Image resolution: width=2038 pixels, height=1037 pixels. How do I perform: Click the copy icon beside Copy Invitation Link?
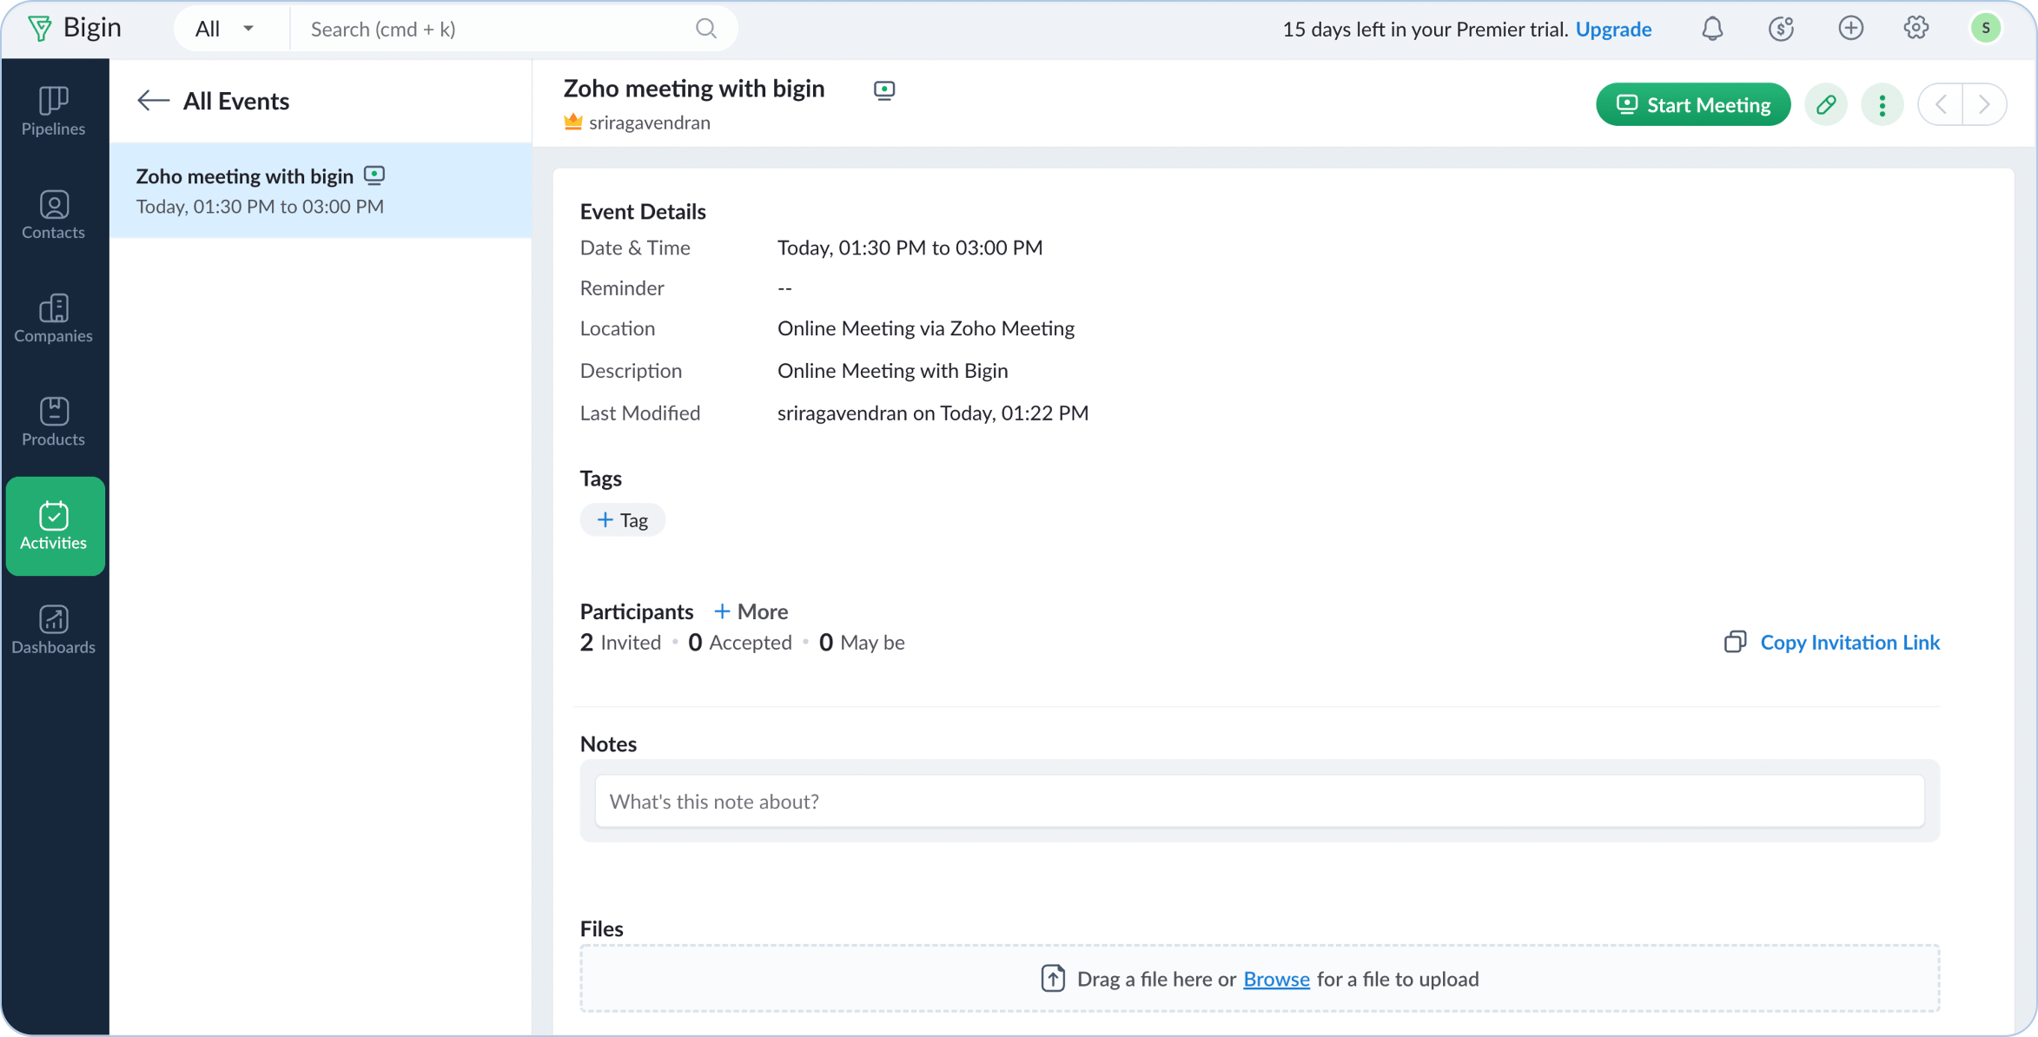click(1735, 642)
